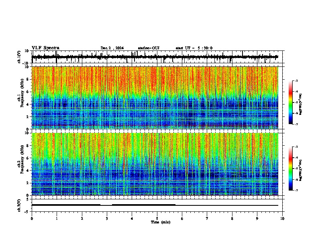Viewport: 318px width, 245px height.
Task: Click the ch.2 frequency spectrogram panel
Action: (155, 164)
